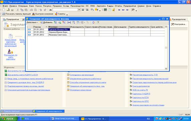191x121 pixels.
Task: Open the Период column sort arrow
Action: point(46,27)
